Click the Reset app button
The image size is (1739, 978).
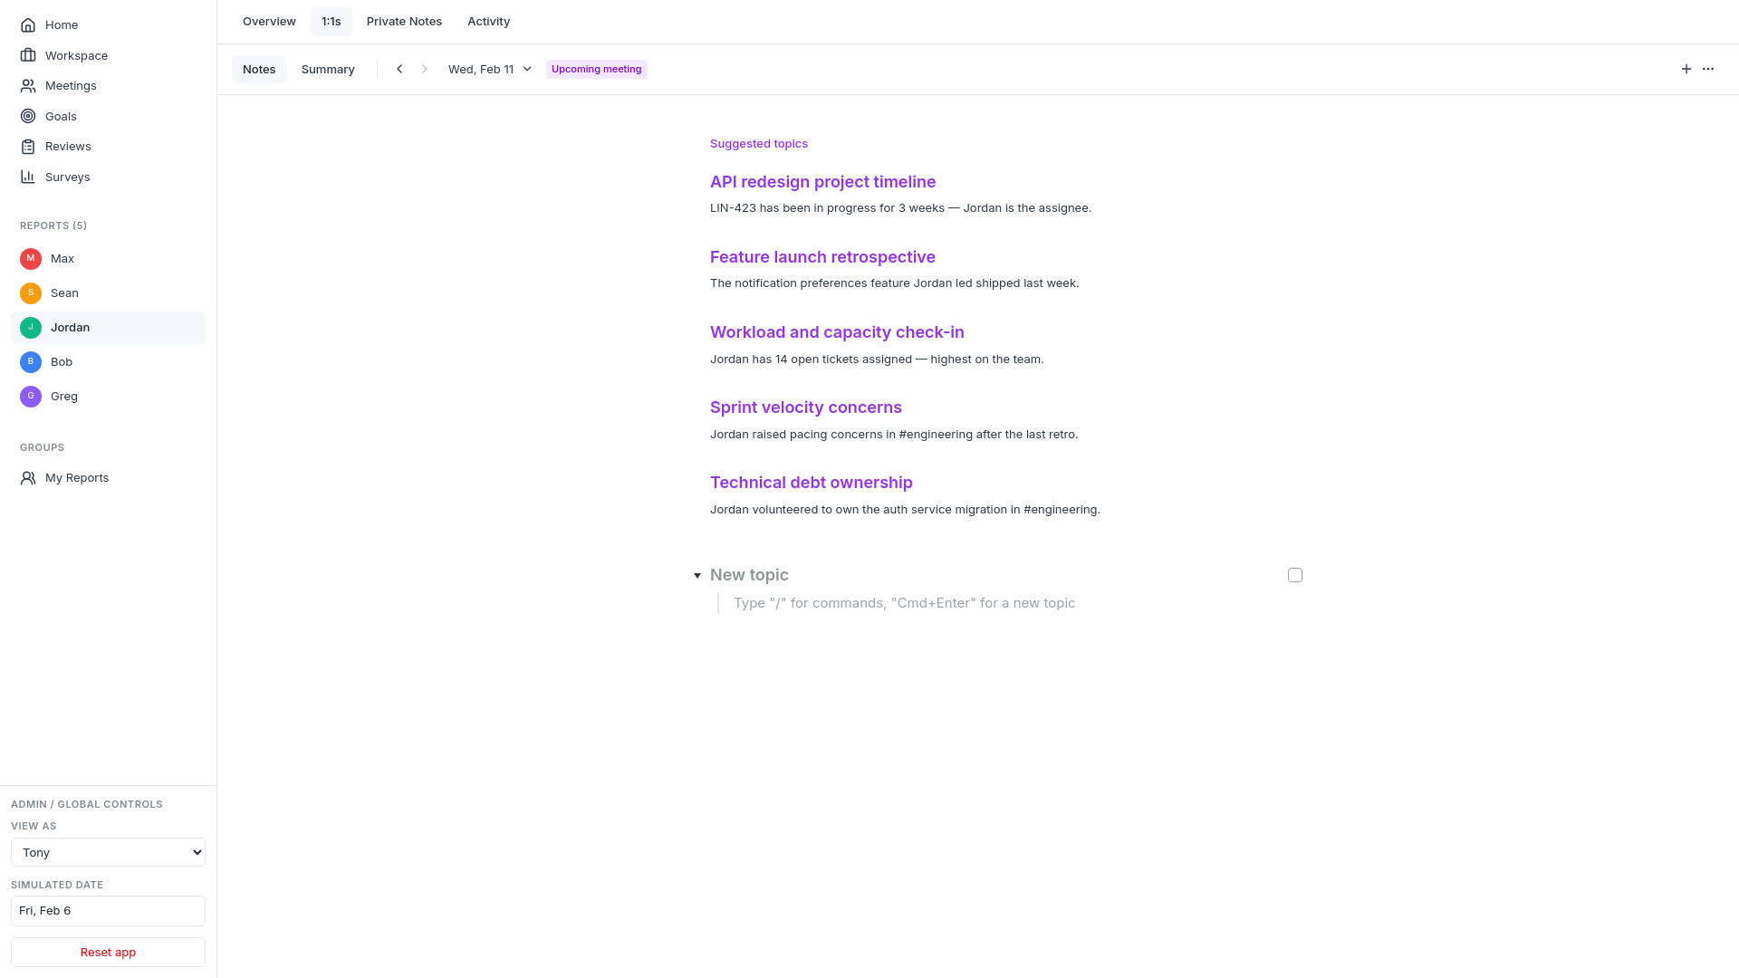108,952
